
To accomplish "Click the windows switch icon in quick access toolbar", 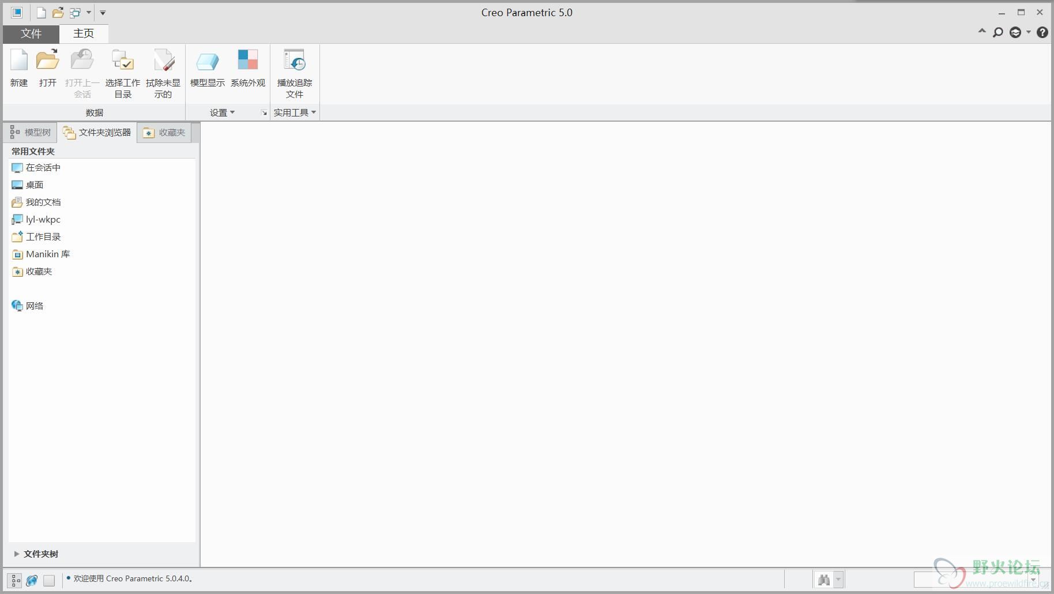I will coord(75,13).
